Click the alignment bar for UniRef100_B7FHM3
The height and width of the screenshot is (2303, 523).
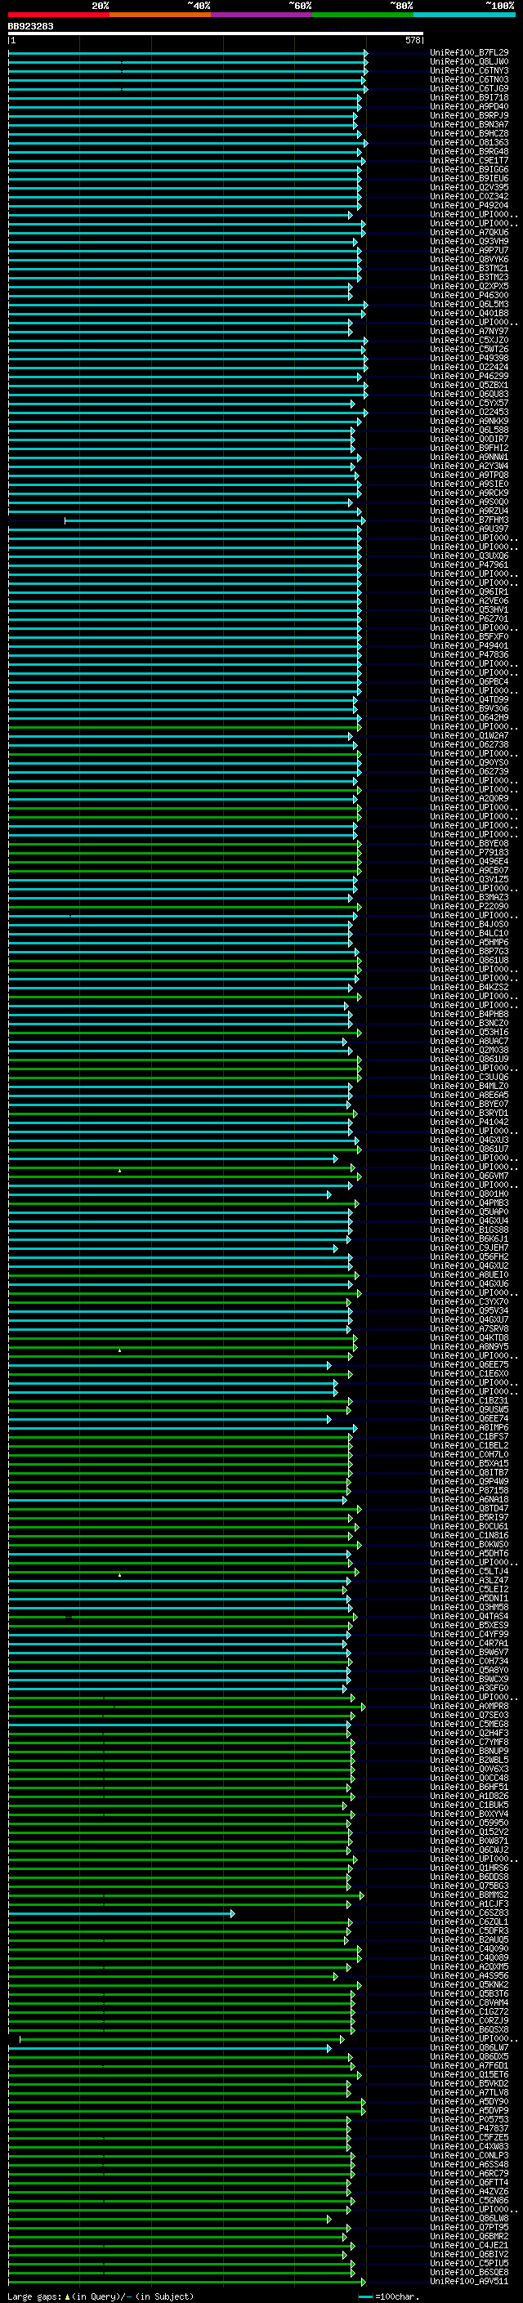[x=215, y=520]
